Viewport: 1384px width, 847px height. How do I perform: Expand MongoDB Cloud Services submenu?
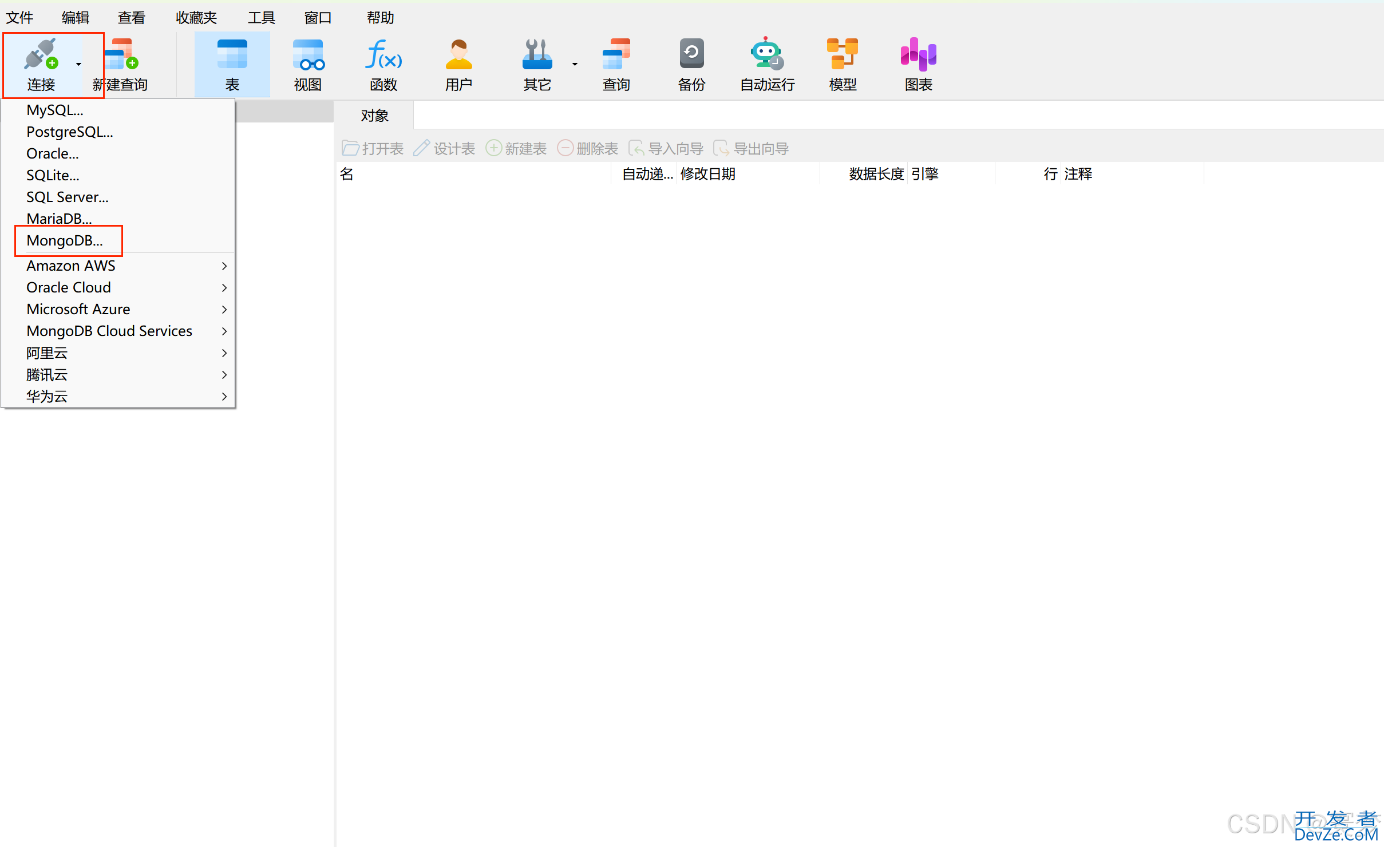(x=224, y=331)
